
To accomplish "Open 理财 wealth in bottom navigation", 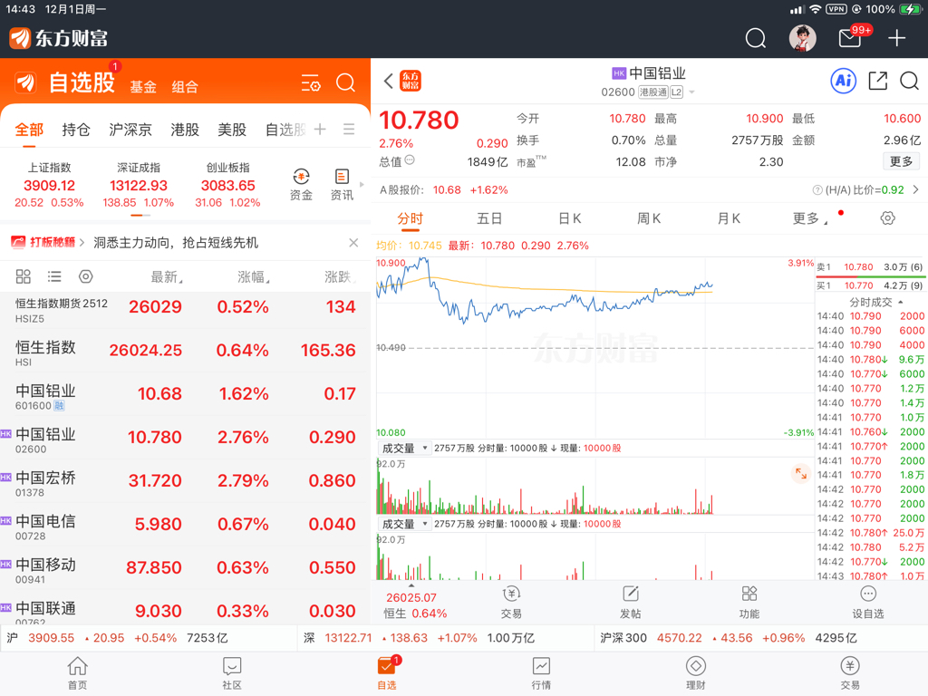I will pos(695,673).
